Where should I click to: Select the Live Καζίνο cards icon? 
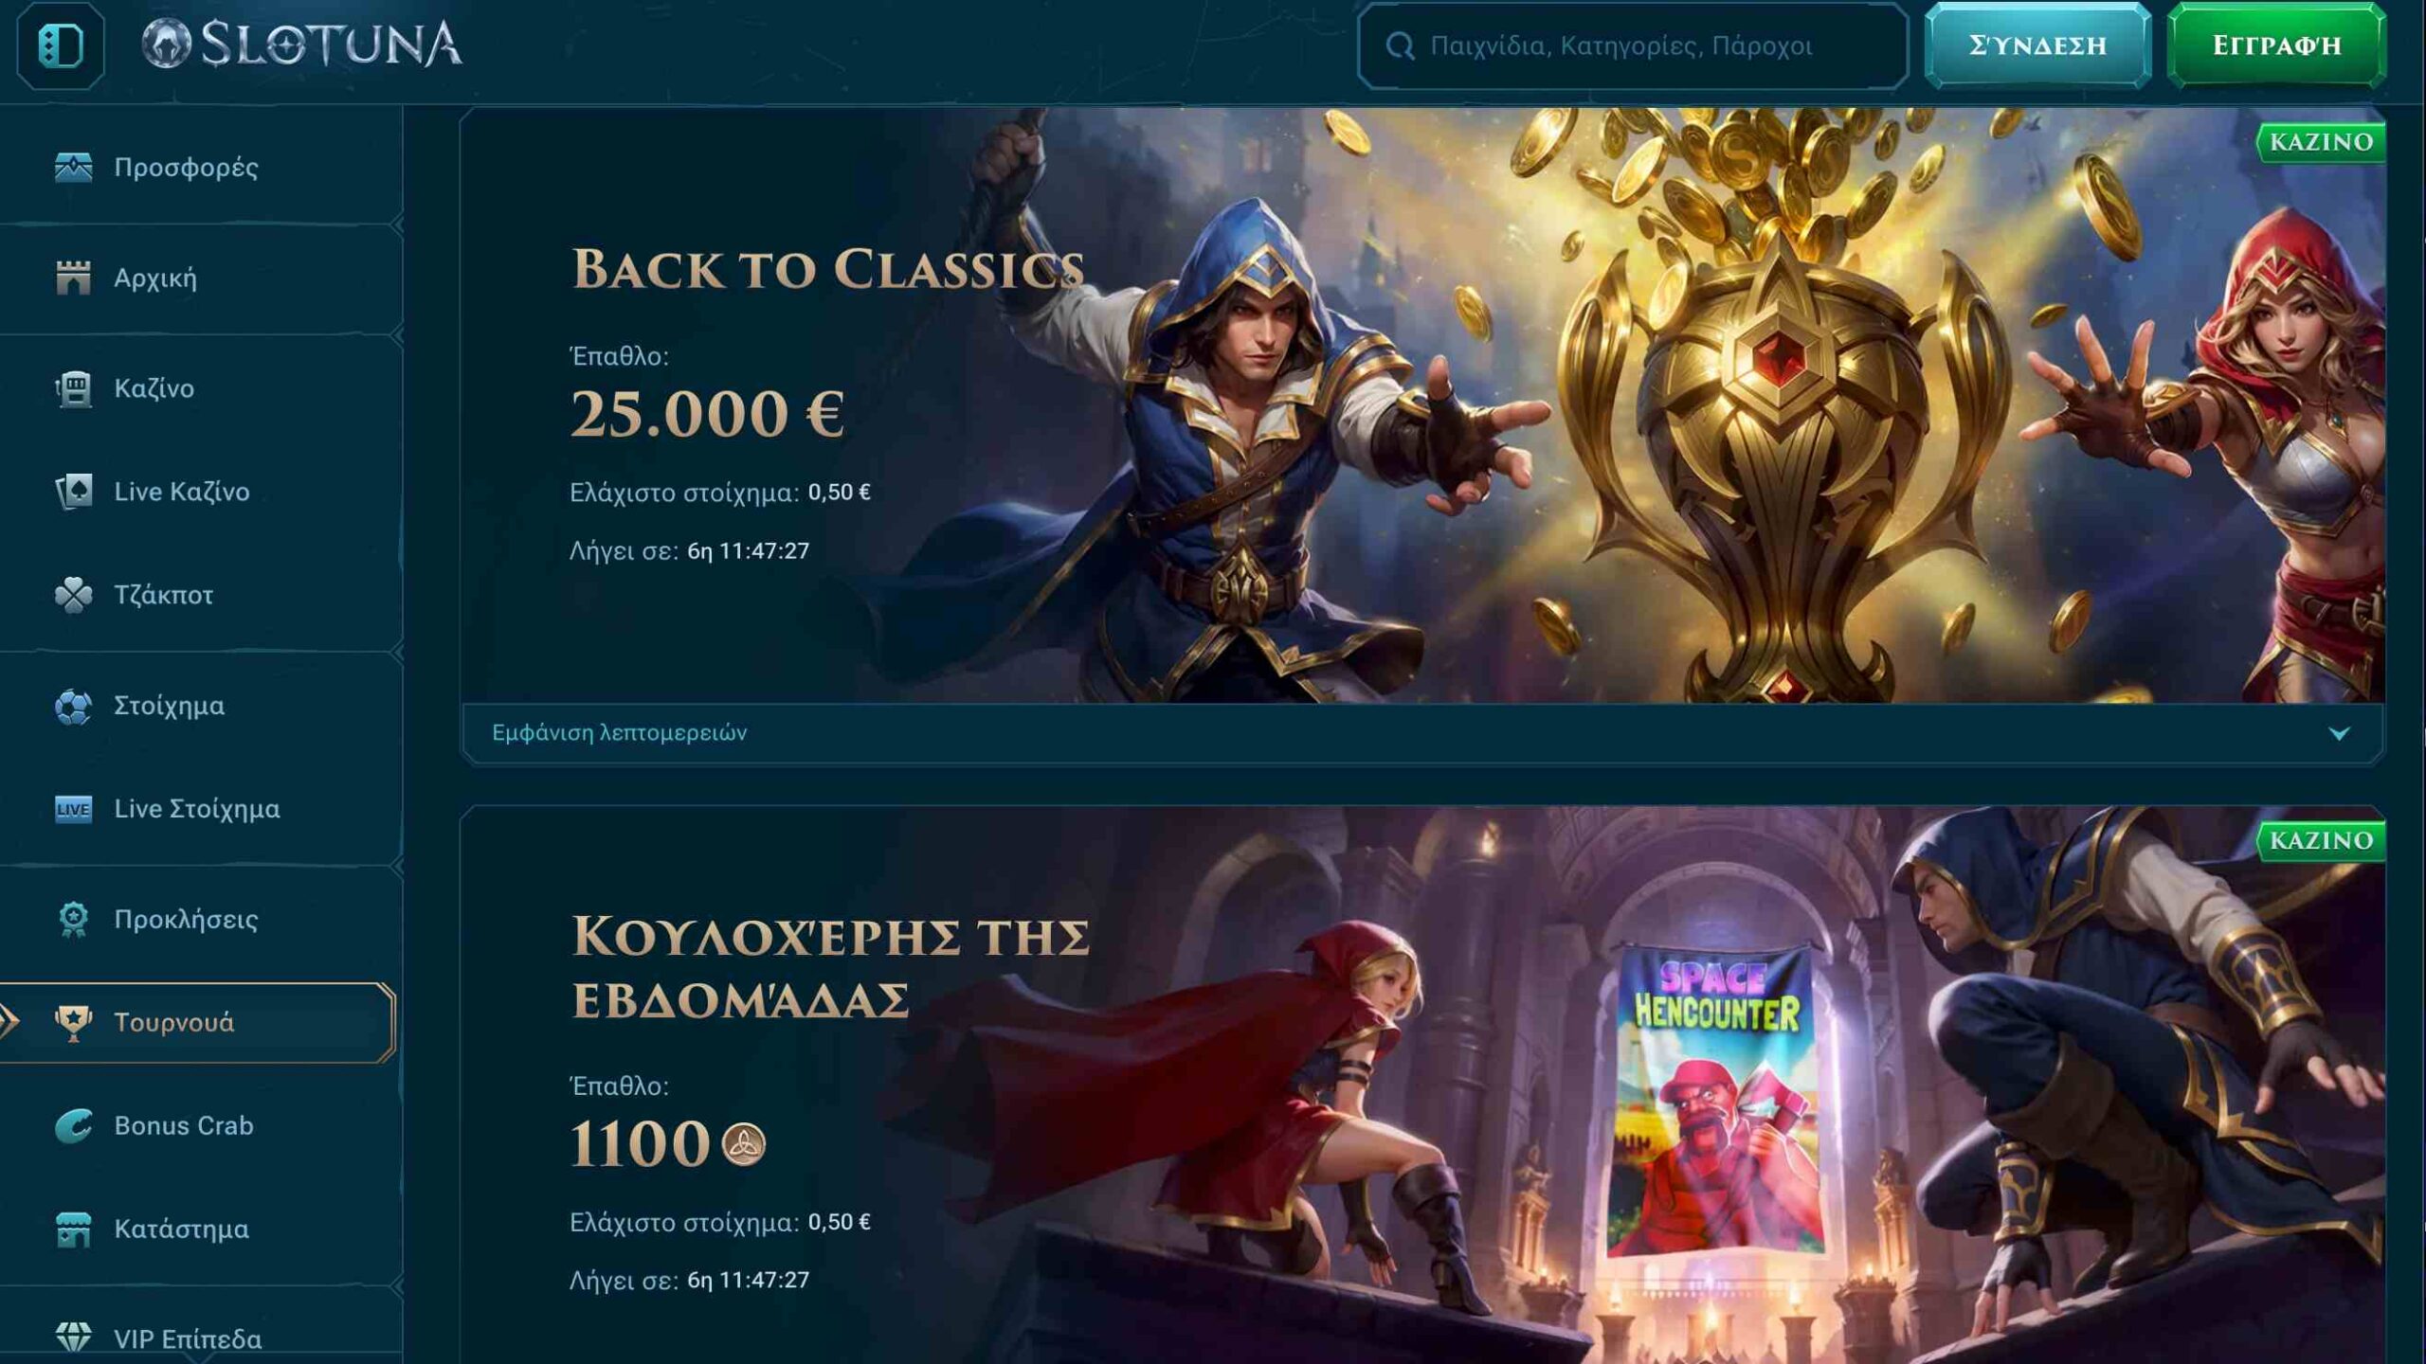click(x=73, y=492)
